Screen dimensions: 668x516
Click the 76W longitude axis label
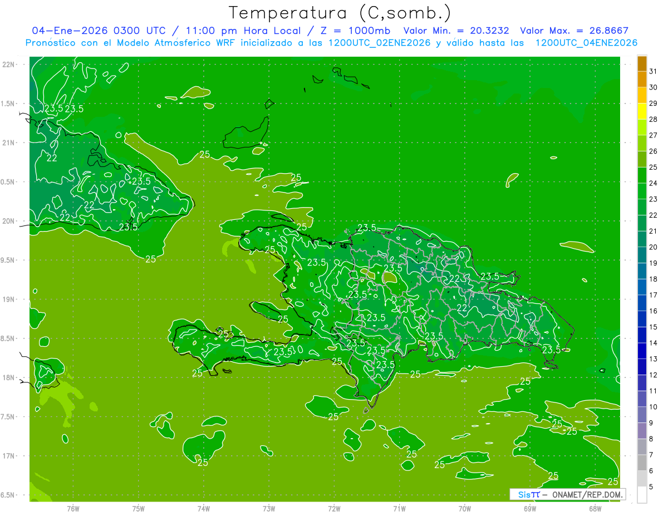tap(73, 509)
